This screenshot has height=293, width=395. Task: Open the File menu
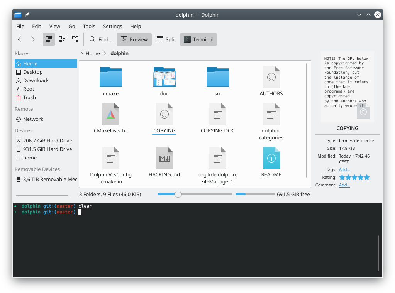(x=20, y=27)
